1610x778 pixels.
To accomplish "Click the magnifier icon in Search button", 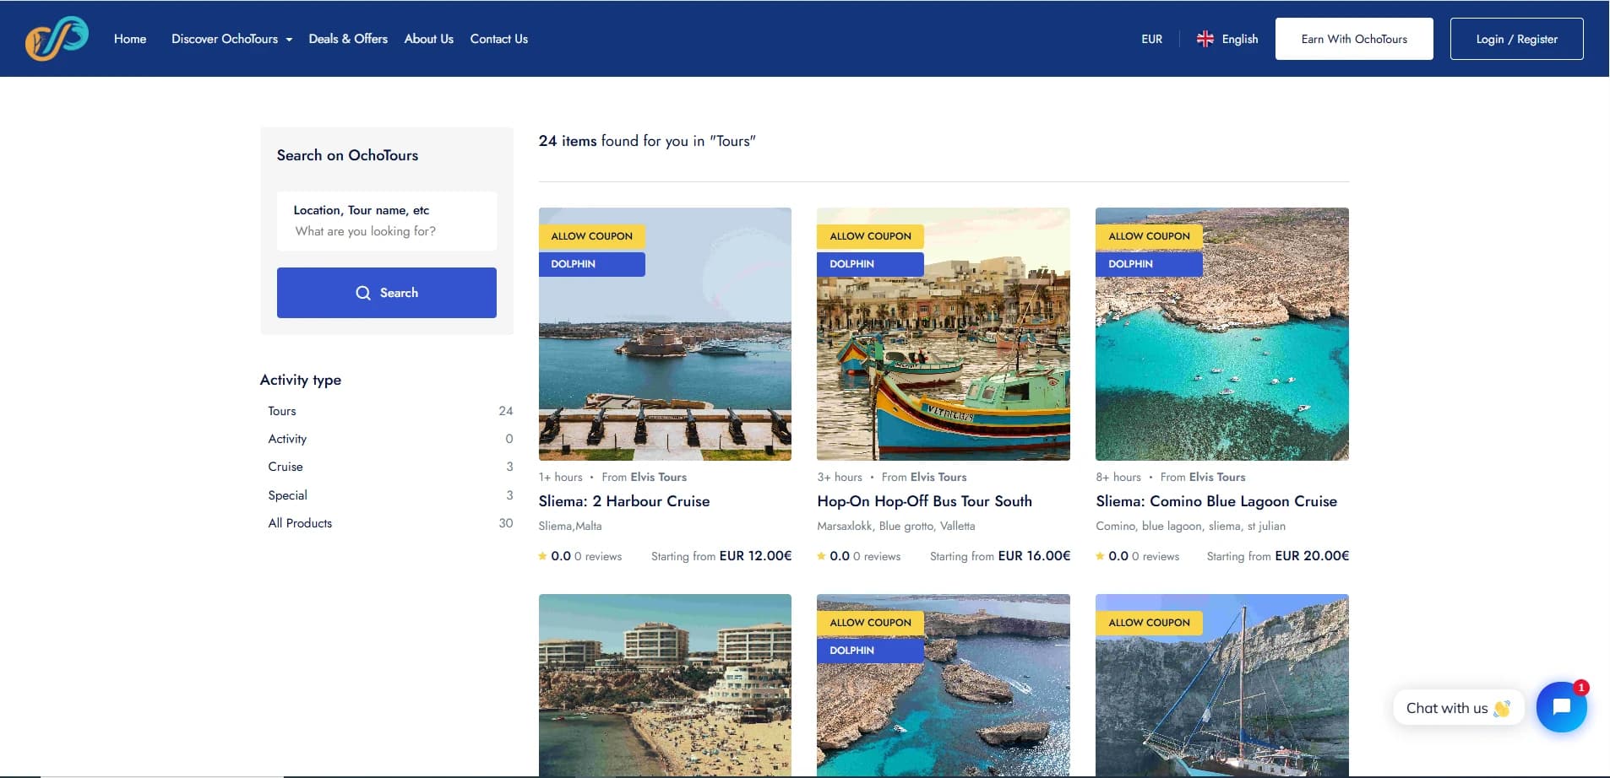I will [x=363, y=293].
